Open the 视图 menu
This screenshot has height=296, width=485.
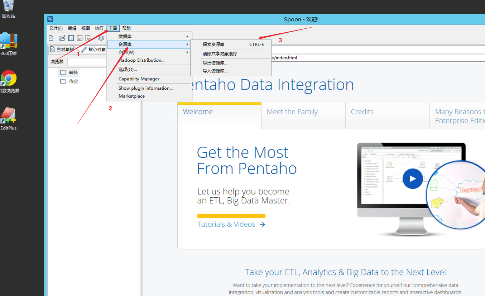click(86, 28)
